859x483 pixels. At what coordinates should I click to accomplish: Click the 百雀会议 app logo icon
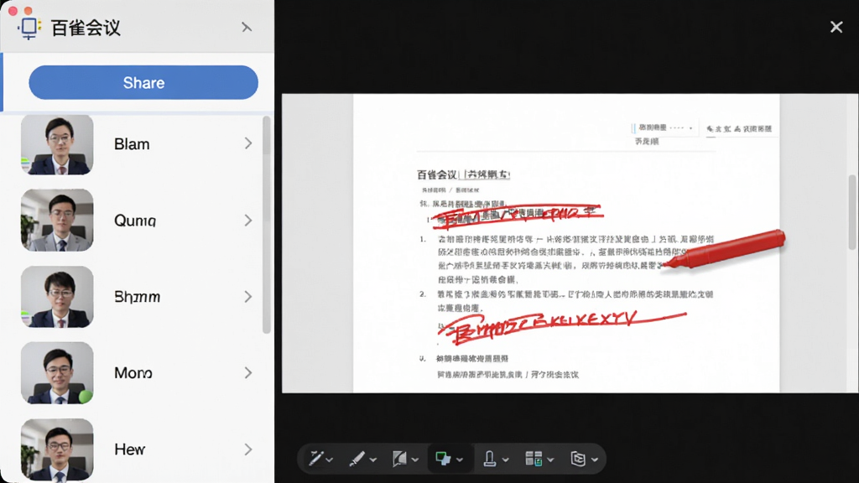[x=29, y=28]
